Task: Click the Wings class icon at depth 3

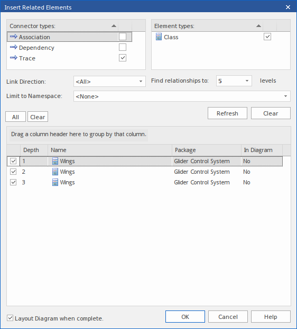Action: point(55,182)
